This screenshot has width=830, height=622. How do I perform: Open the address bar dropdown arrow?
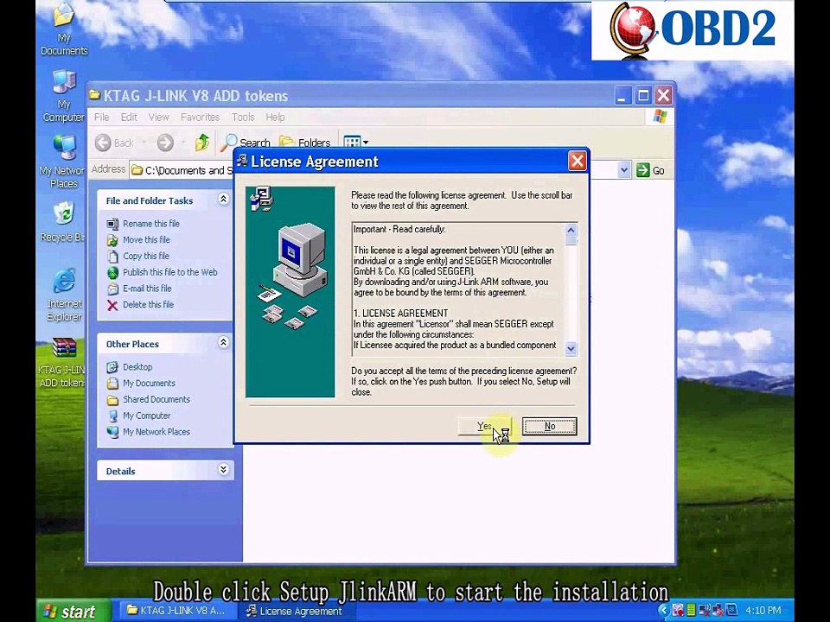(624, 170)
